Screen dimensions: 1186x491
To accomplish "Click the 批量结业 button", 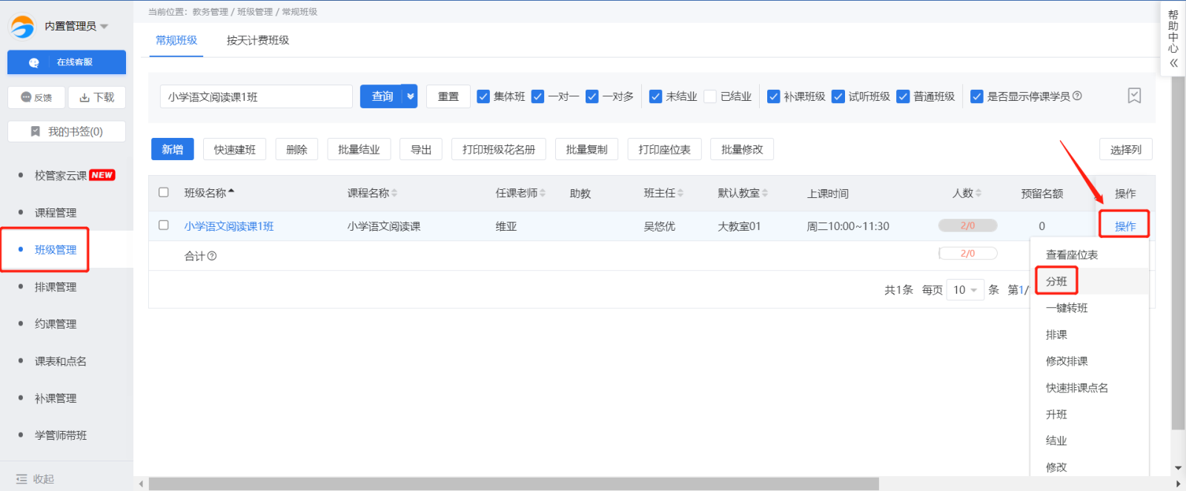I will click(x=359, y=149).
